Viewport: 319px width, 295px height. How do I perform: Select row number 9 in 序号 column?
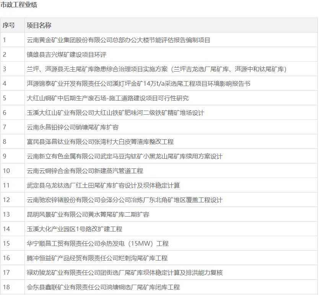tap(5, 156)
